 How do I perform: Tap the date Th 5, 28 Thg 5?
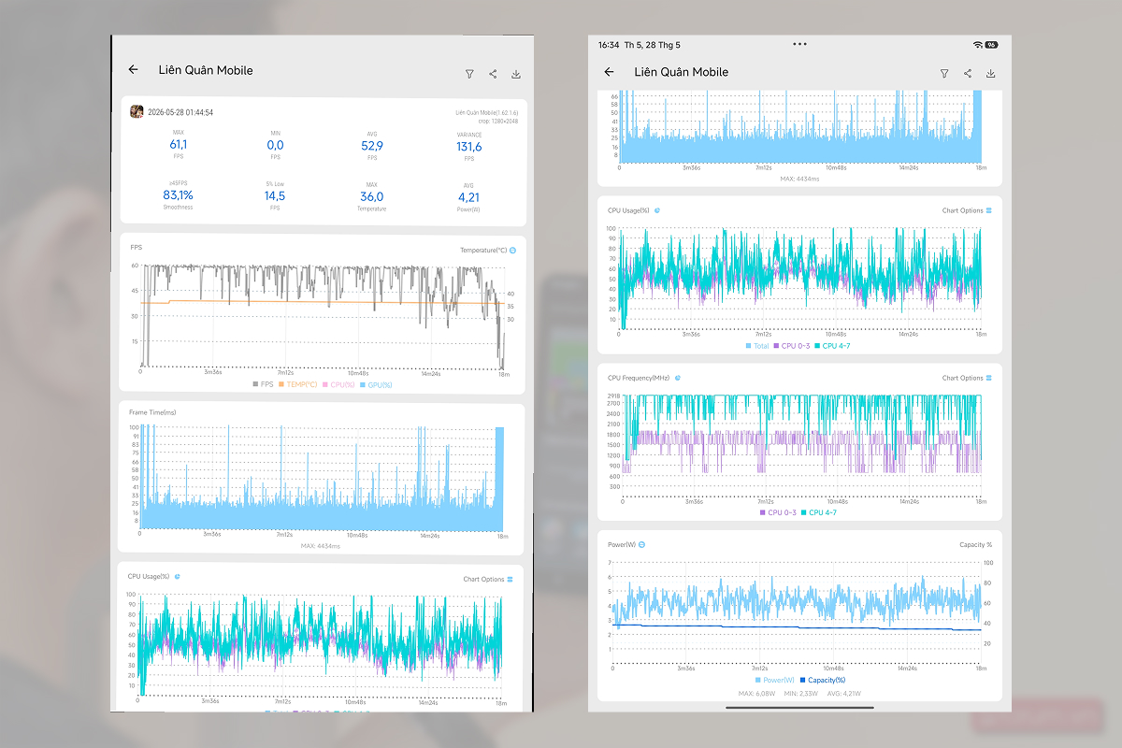pyautogui.click(x=652, y=45)
